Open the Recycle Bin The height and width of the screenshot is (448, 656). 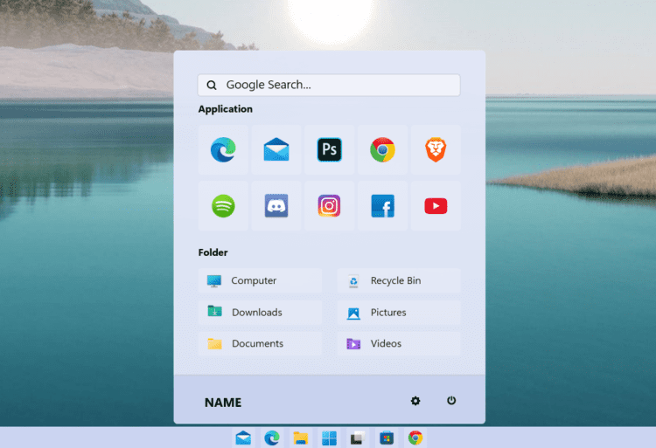coord(399,280)
